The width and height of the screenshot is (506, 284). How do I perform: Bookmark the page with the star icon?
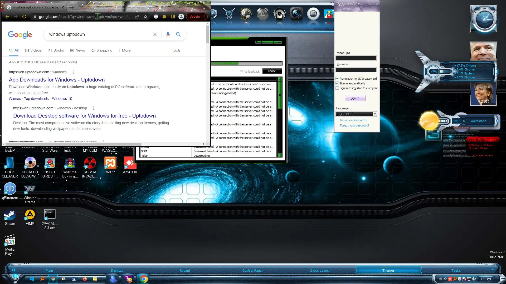point(145,17)
